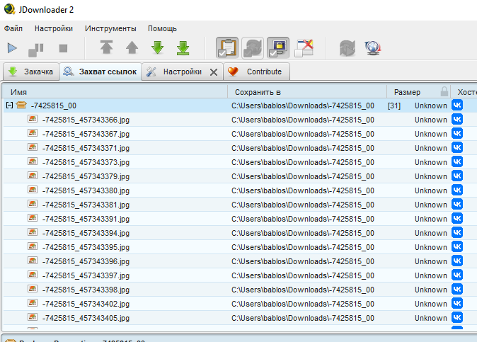Click the Pause downloads icon
The width and height of the screenshot is (477, 342).
[x=36, y=49]
